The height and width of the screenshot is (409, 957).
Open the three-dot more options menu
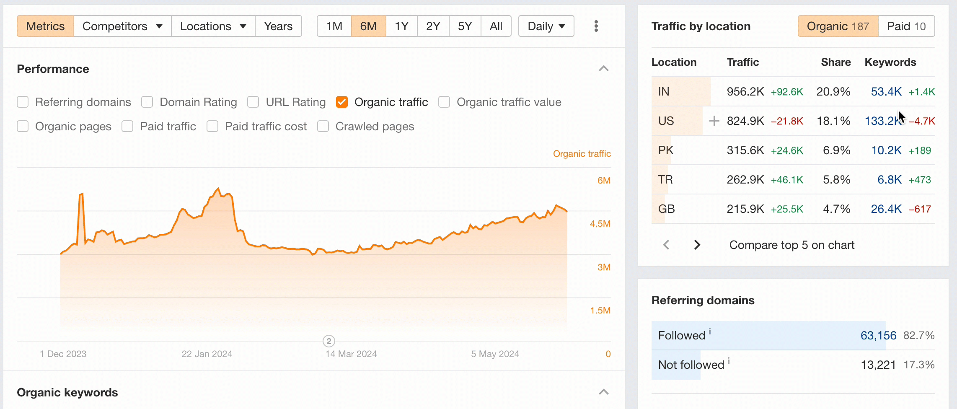(x=596, y=26)
